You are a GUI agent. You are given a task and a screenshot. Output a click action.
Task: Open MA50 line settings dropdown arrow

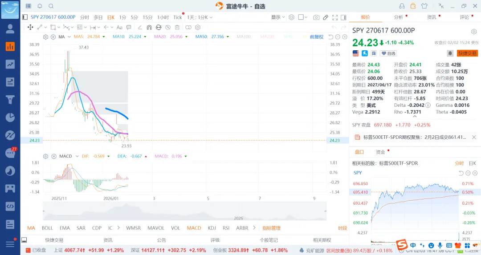[x=228, y=37]
